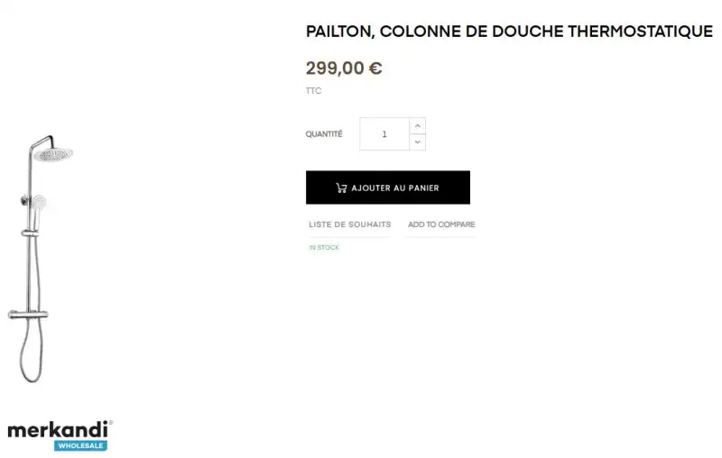Click the TTC tax label
722x458 pixels.
313,90
